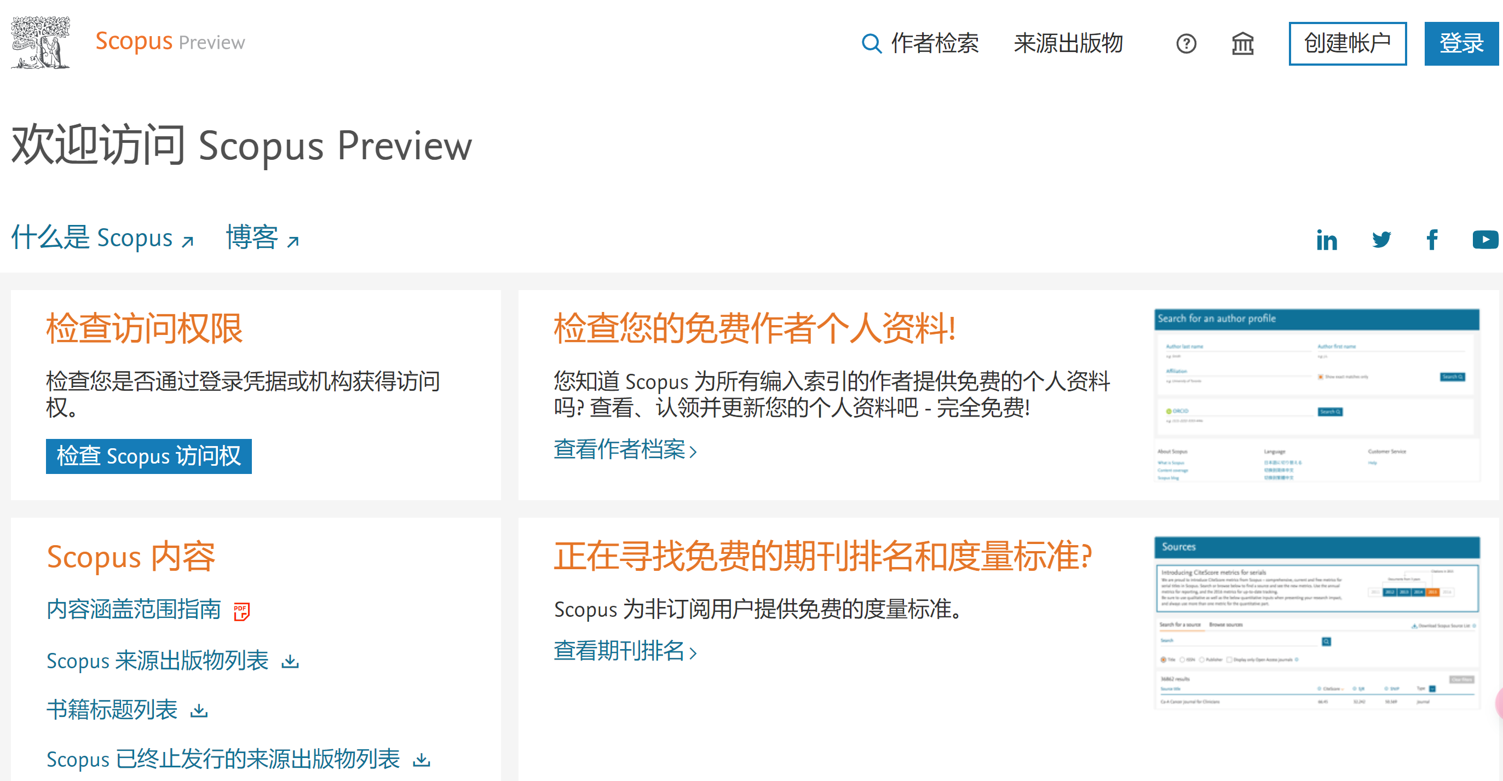Open 来源出版物 sources page

[x=1068, y=43]
